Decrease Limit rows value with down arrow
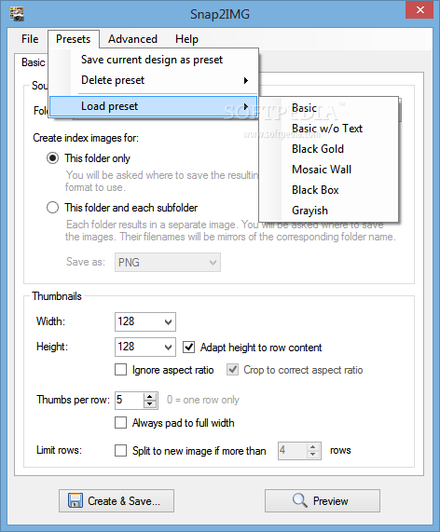Screen dimensions: 440x532 313,455
